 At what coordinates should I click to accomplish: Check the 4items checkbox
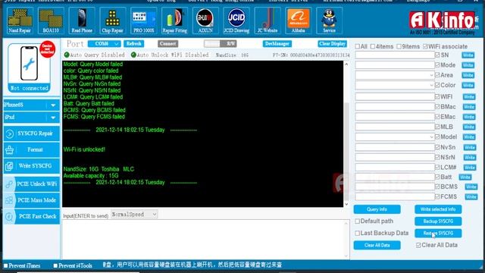372,46
